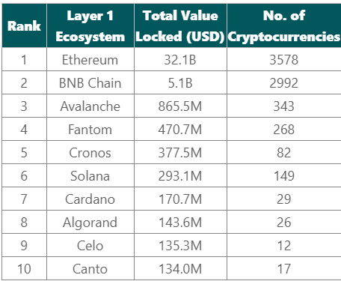Select rank number 10 cell
The image size is (341, 281).
pos(24,268)
